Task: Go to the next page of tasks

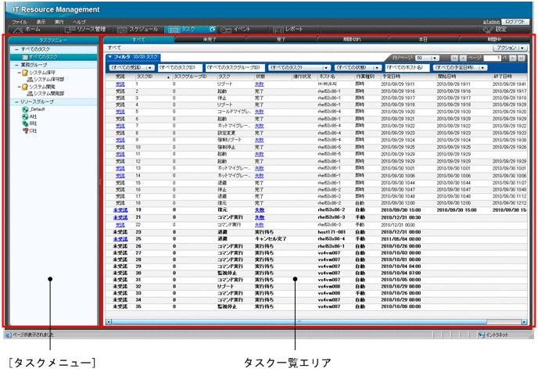Action: (x=513, y=59)
